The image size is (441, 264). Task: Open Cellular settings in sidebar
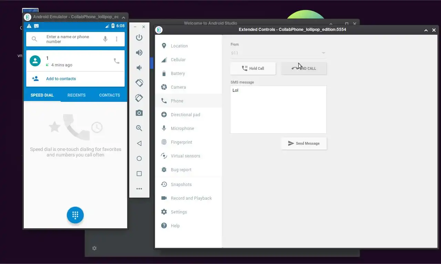click(x=188, y=59)
